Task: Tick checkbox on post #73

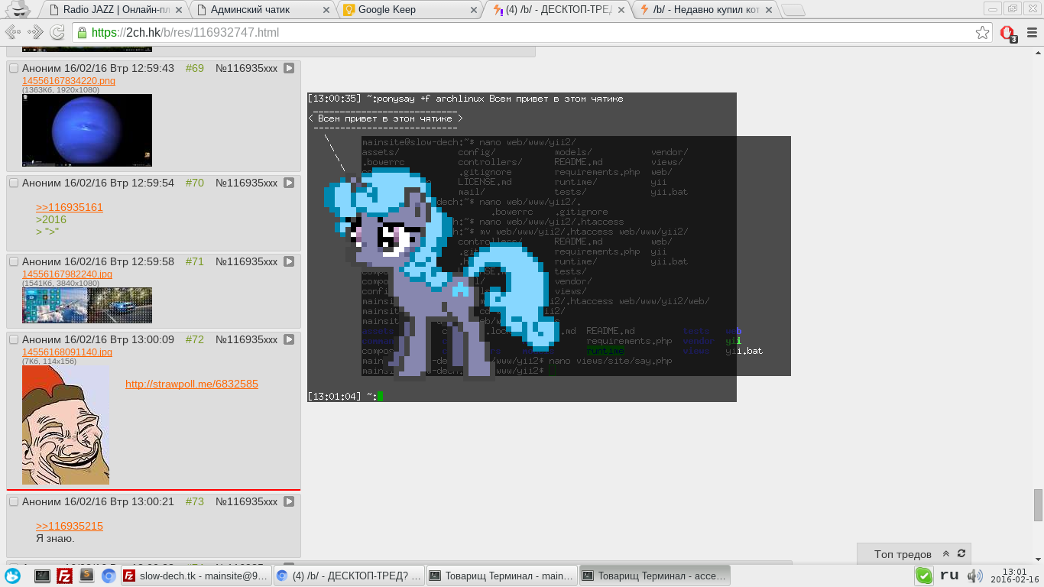Action: [13, 501]
